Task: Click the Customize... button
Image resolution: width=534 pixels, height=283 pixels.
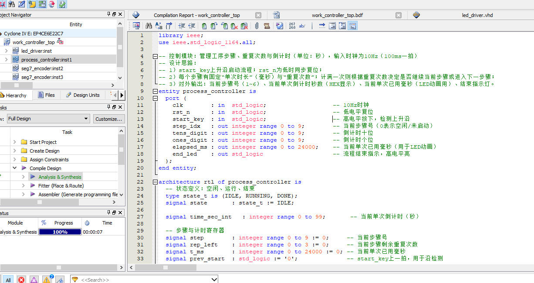Action: (x=109, y=119)
